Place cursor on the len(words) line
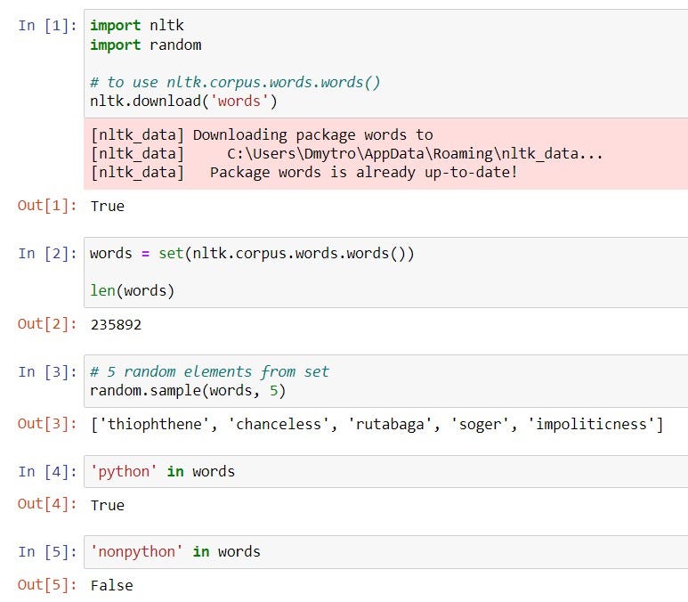This screenshot has width=688, height=602. pos(133,289)
